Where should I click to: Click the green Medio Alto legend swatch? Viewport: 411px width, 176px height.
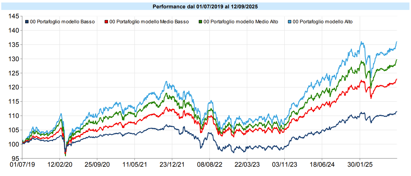click(200, 22)
